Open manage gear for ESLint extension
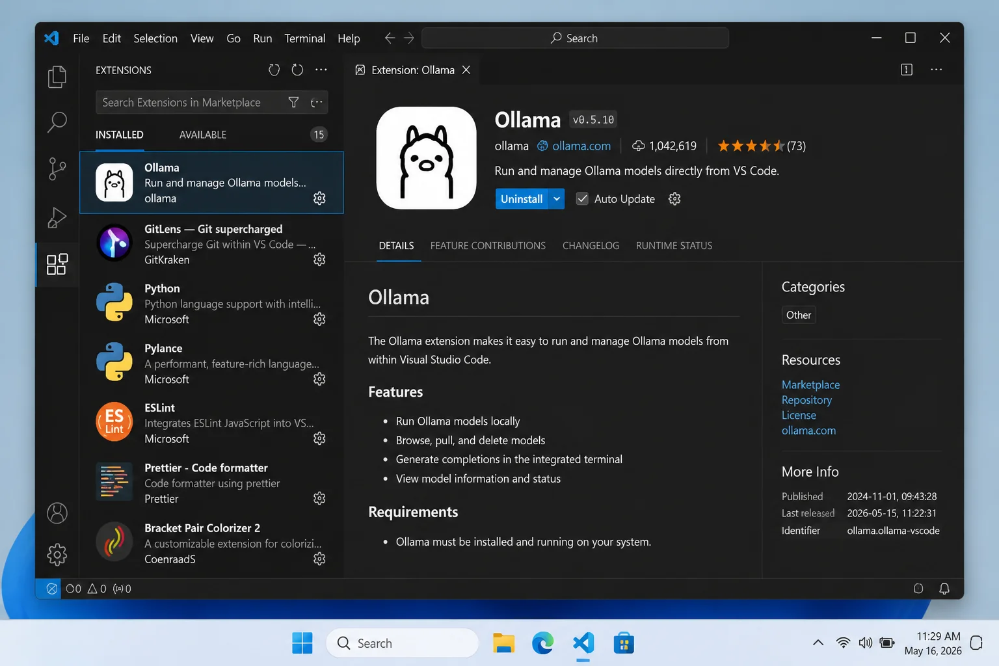 tap(319, 439)
